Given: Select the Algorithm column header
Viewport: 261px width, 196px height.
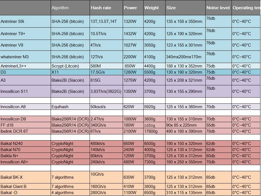Looking at the screenshot, I should click(70, 8).
